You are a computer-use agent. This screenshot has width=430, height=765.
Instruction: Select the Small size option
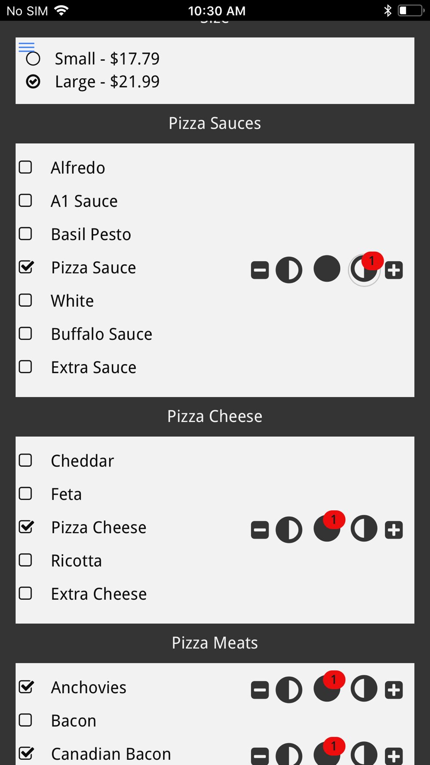(33, 59)
